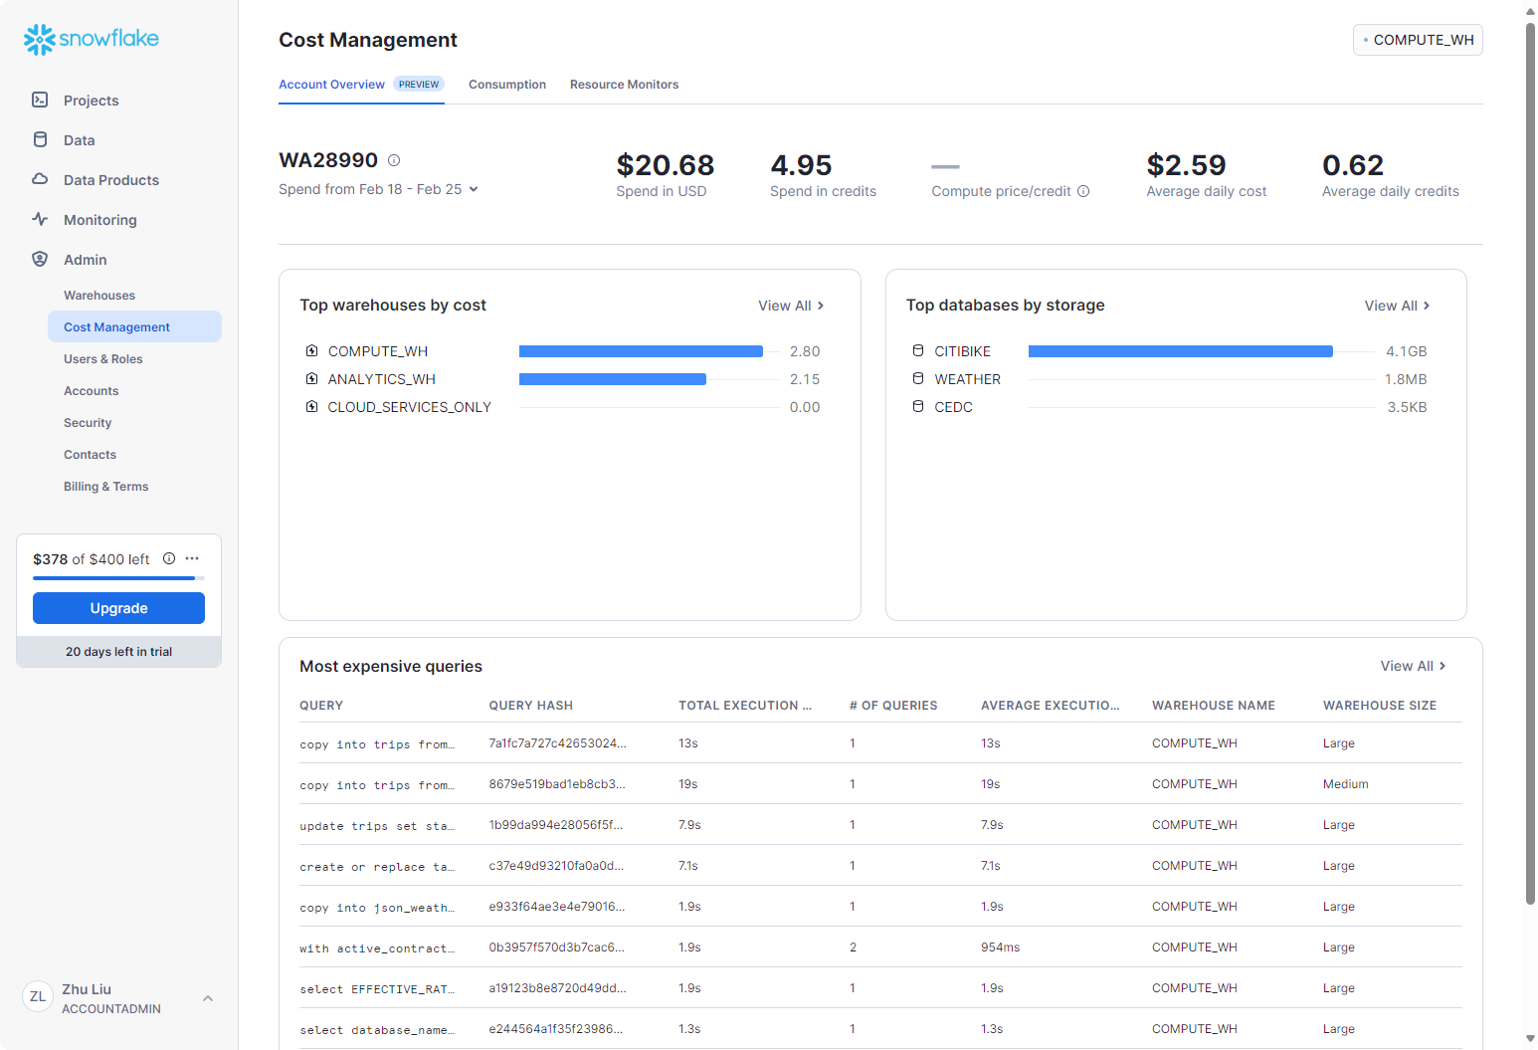Viewport: 1538px width, 1050px height.
Task: Click the Monitoring pulse icon
Action: (x=40, y=219)
